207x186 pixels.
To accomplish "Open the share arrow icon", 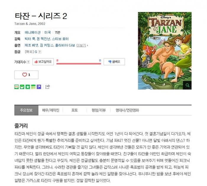I will pyautogui.click(x=48, y=87).
